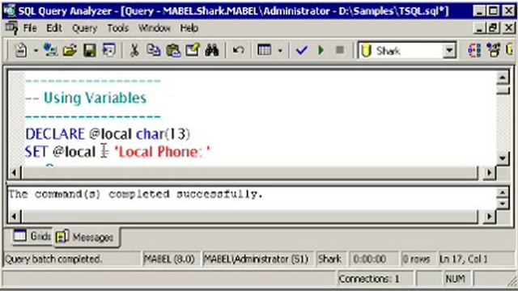
Task: Run query with the green play arrow
Action: point(321,50)
